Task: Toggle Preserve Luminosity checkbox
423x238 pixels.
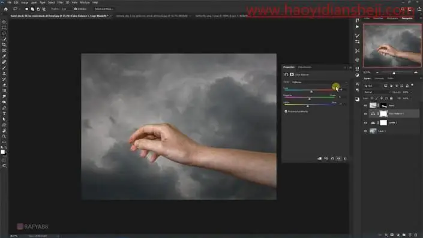Action: 286,112
